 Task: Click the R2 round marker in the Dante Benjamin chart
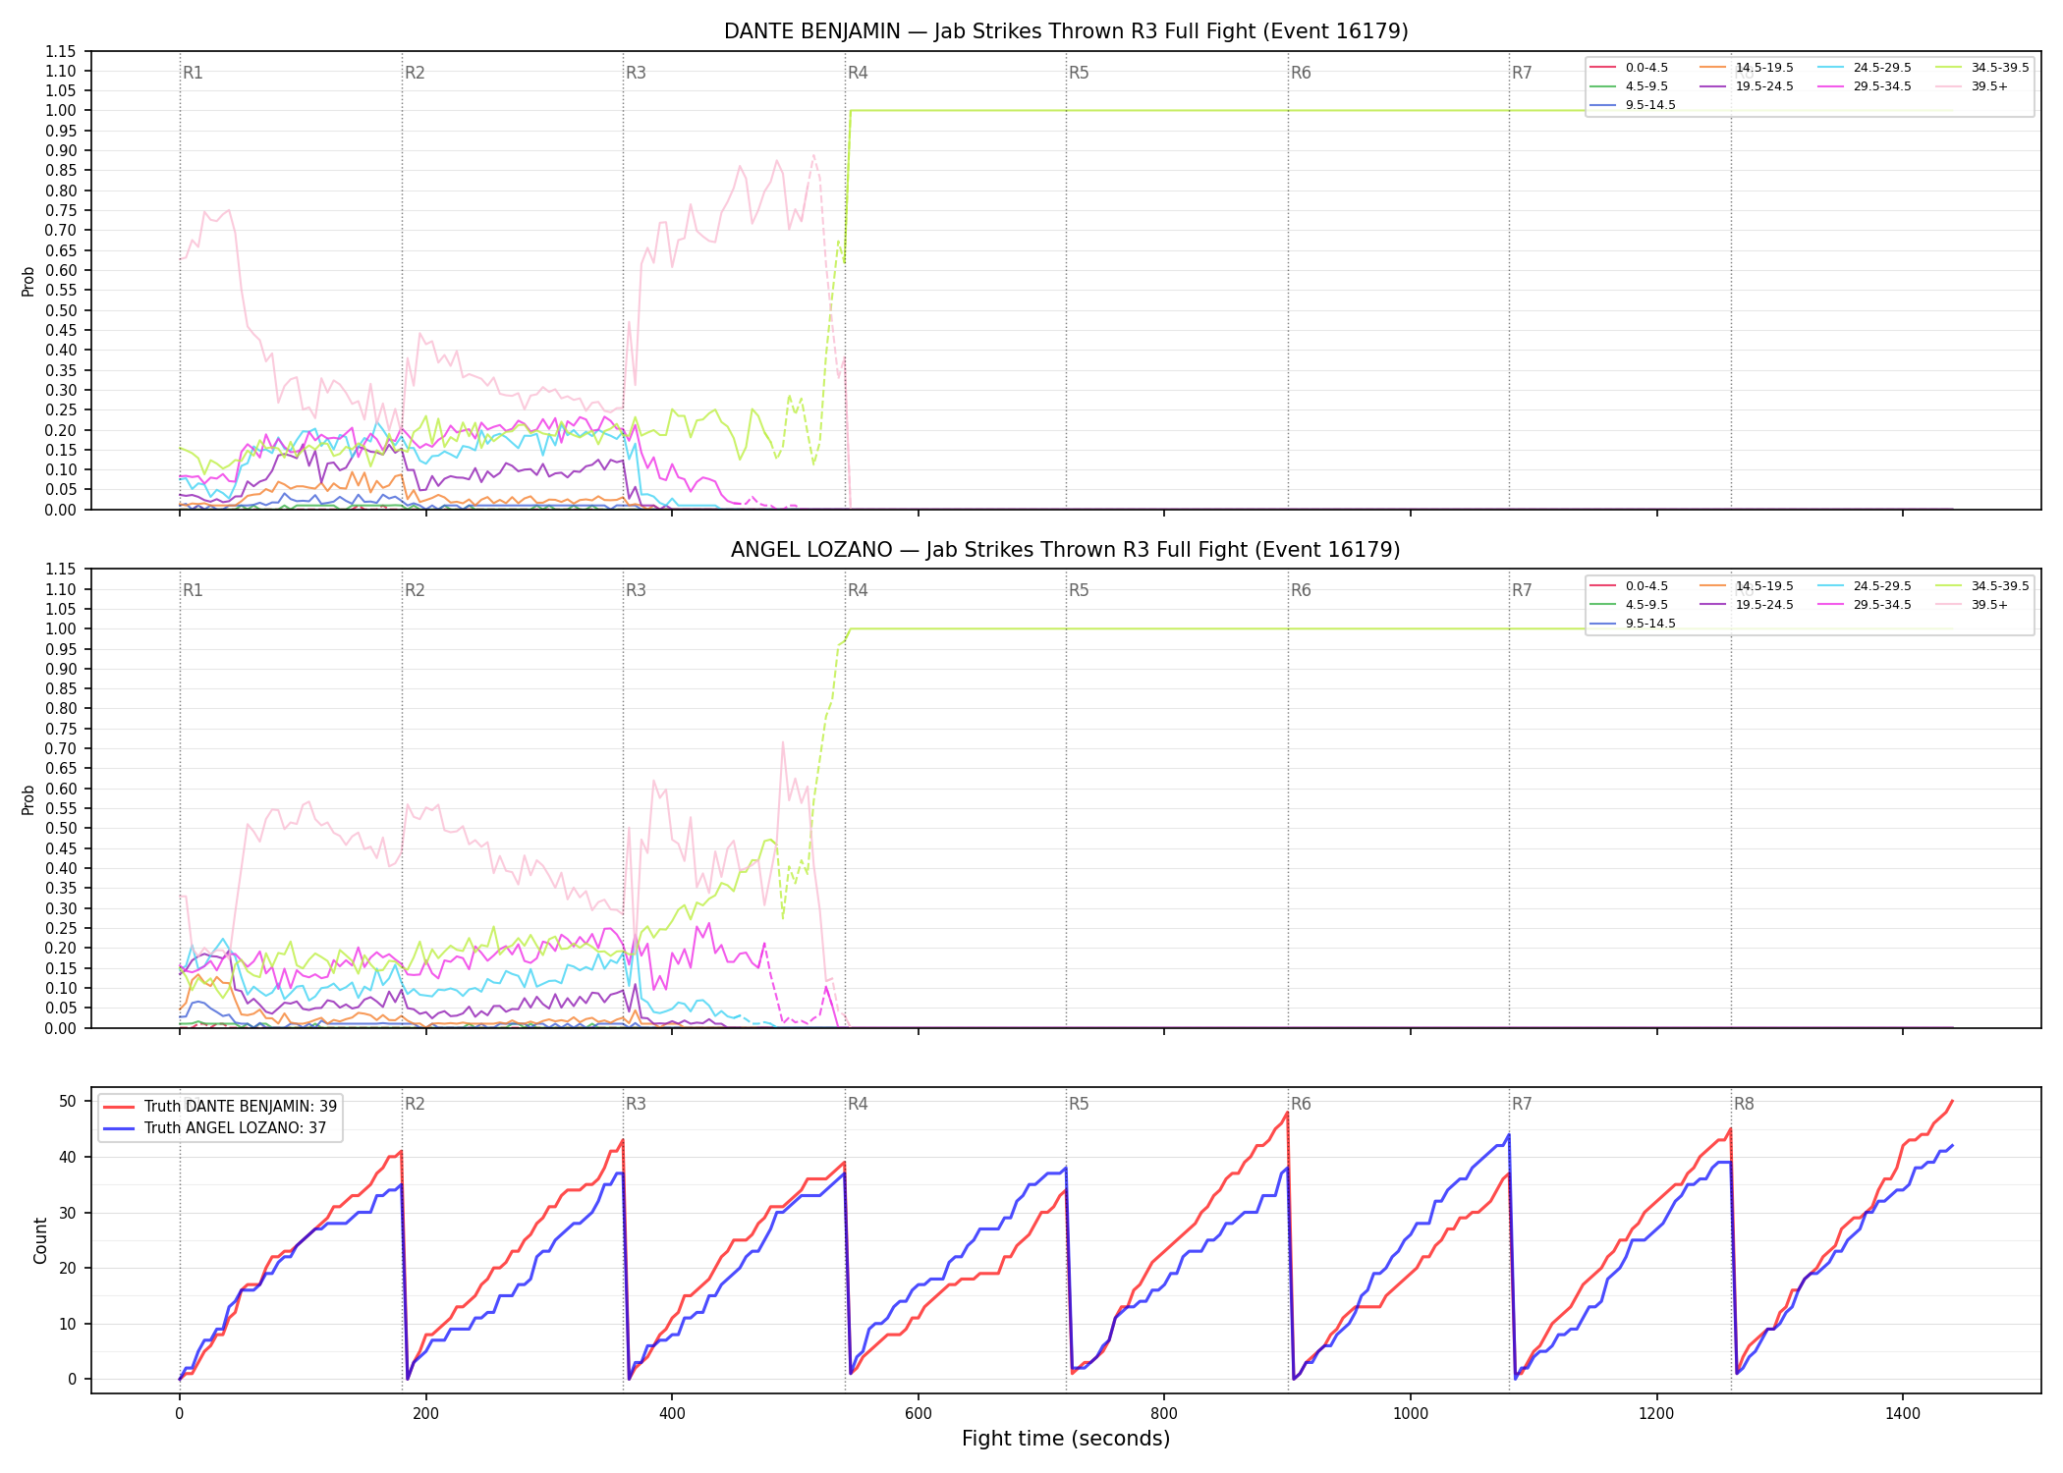[x=415, y=73]
